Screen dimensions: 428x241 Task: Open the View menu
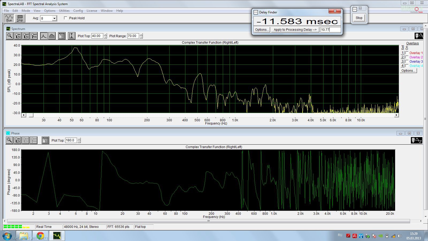point(37,11)
